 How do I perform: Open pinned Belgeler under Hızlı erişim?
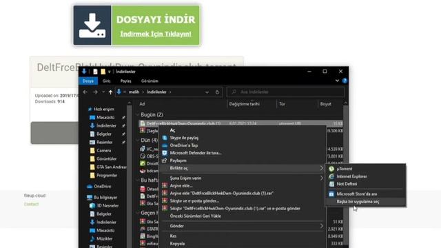pos(104,134)
